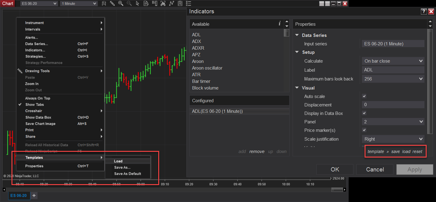This screenshot has height=202, width=436.
Task: Click Cancel in the Indicators dialog
Action: click(x=375, y=169)
